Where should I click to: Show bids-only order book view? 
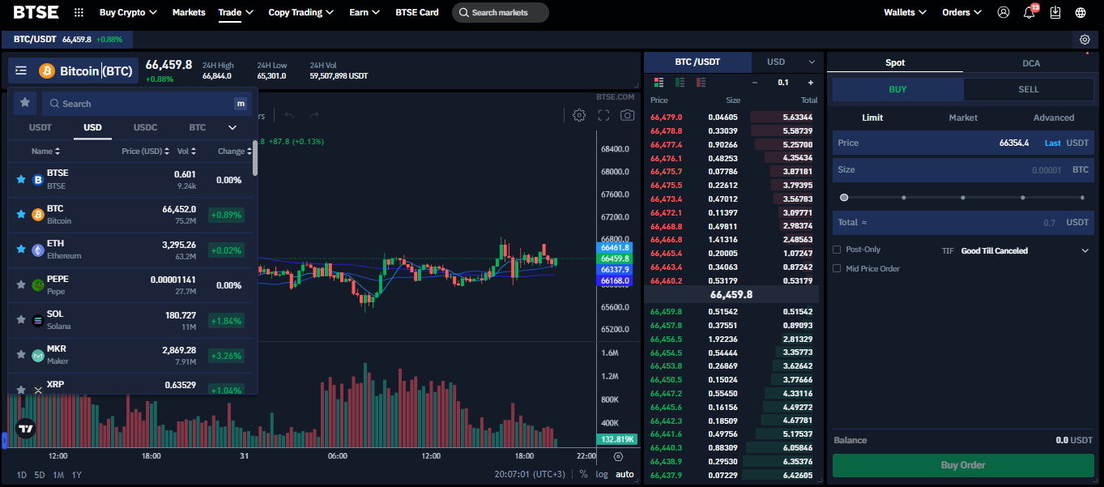680,82
